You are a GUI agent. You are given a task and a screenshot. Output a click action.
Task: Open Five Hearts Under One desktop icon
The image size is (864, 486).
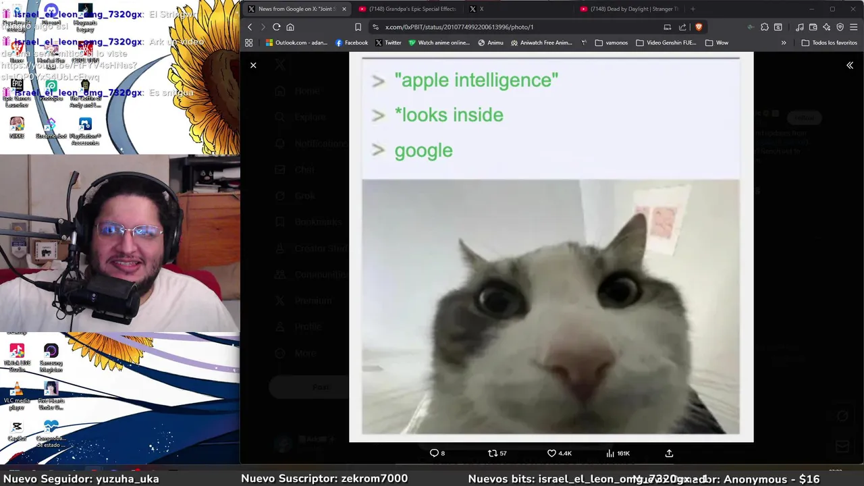51,396
